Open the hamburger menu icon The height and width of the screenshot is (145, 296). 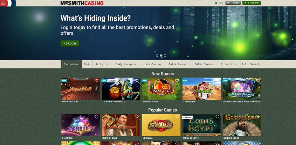pyautogui.click(x=3, y=3)
